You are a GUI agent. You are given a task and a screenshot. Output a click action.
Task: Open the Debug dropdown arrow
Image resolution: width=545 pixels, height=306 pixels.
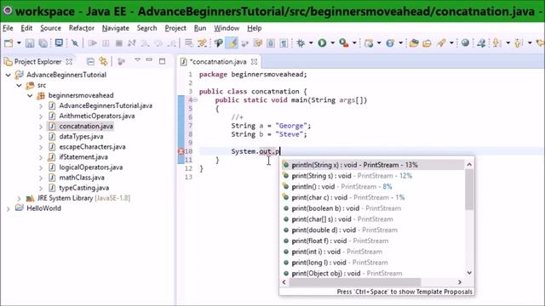[311, 43]
